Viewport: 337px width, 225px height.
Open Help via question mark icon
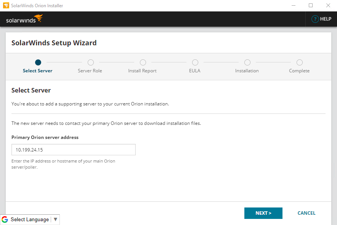(x=315, y=19)
